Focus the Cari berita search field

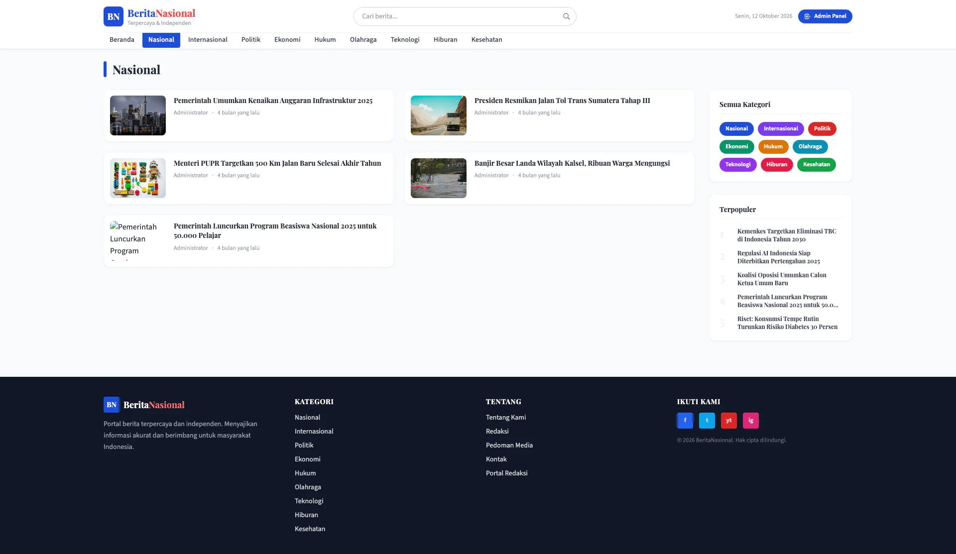(x=465, y=16)
